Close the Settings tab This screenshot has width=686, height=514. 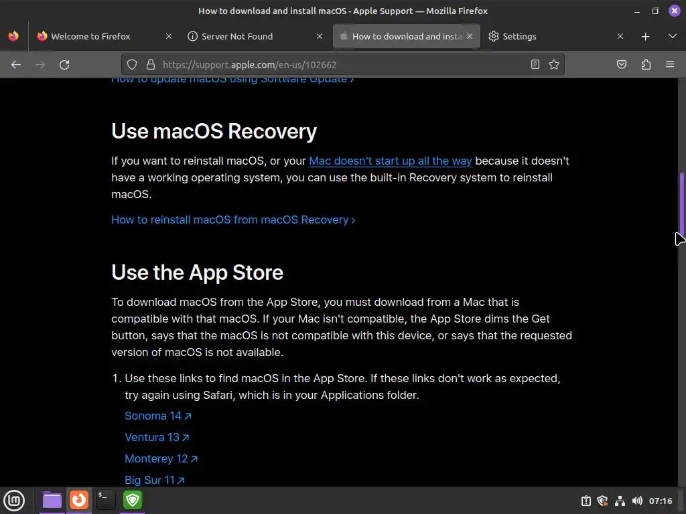pos(620,36)
